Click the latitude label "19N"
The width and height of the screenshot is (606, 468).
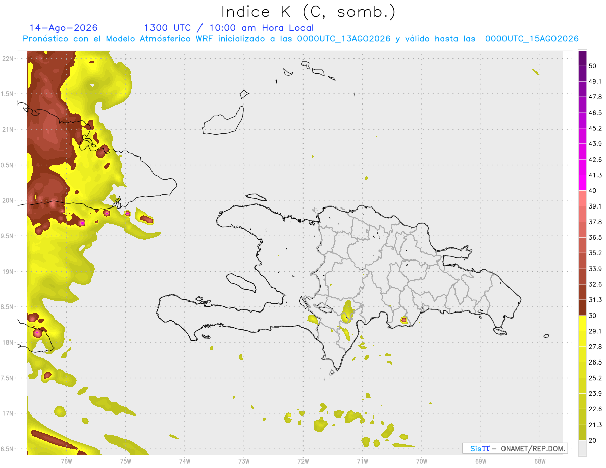pyautogui.click(x=8, y=272)
